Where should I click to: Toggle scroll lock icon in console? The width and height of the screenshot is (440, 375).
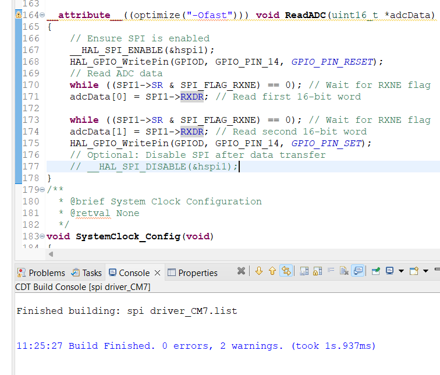(317, 271)
